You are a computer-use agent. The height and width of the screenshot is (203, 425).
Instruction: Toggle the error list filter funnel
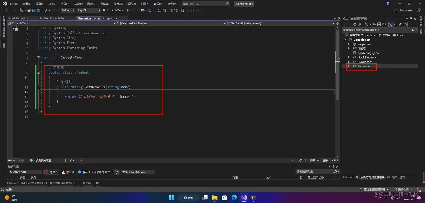coord(116,172)
